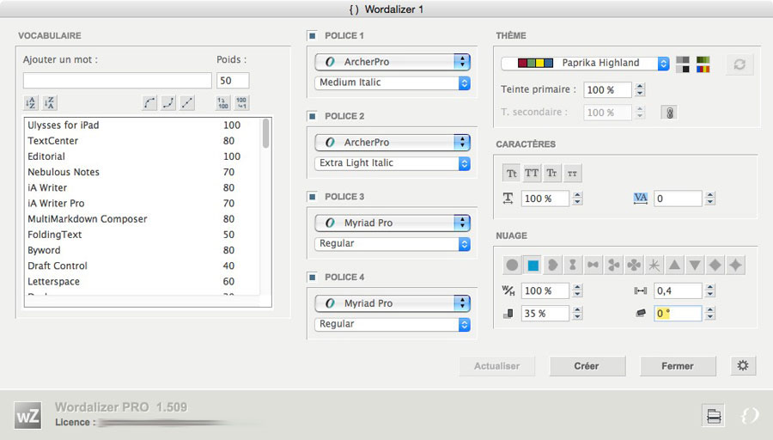Click the cloud 35 % field
This screenshot has height=440, width=773.
pyautogui.click(x=545, y=313)
